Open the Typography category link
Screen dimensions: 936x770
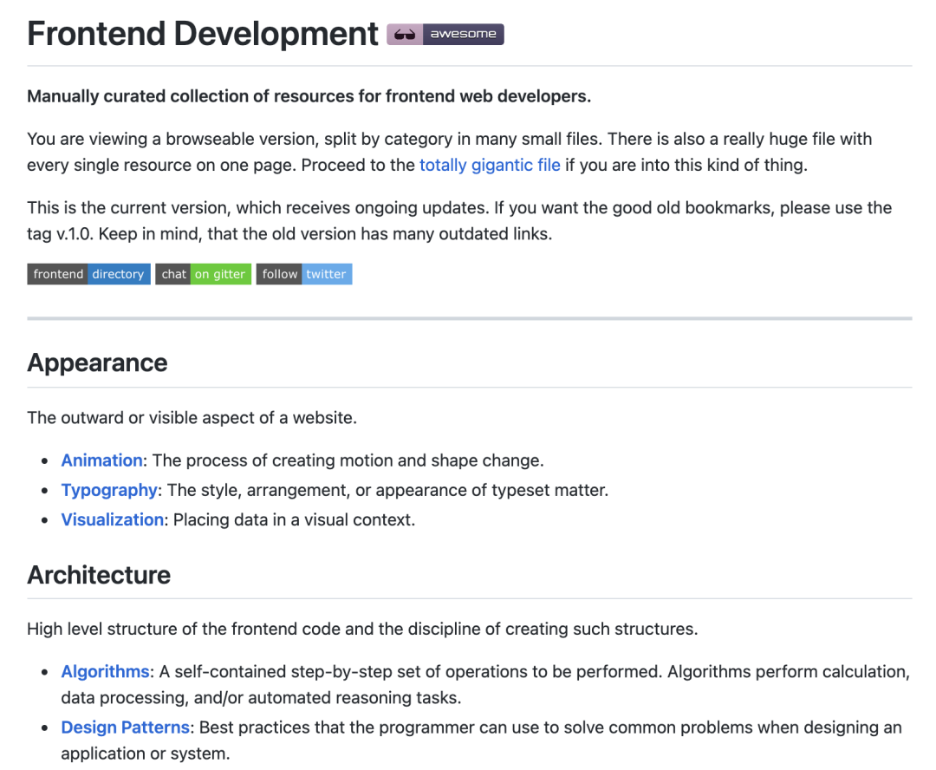pyautogui.click(x=108, y=490)
